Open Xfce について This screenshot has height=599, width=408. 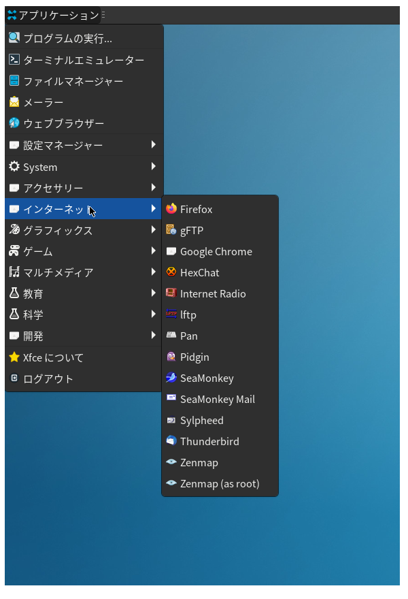pos(83,357)
